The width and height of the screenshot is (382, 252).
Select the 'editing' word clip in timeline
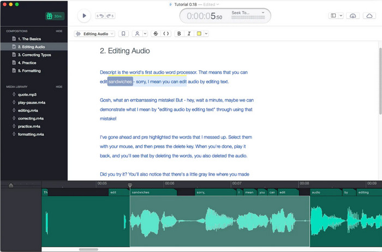pyautogui.click(x=369, y=193)
